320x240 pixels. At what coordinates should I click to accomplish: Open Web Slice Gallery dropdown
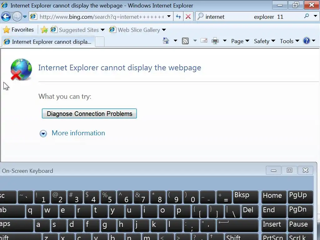coord(138,30)
